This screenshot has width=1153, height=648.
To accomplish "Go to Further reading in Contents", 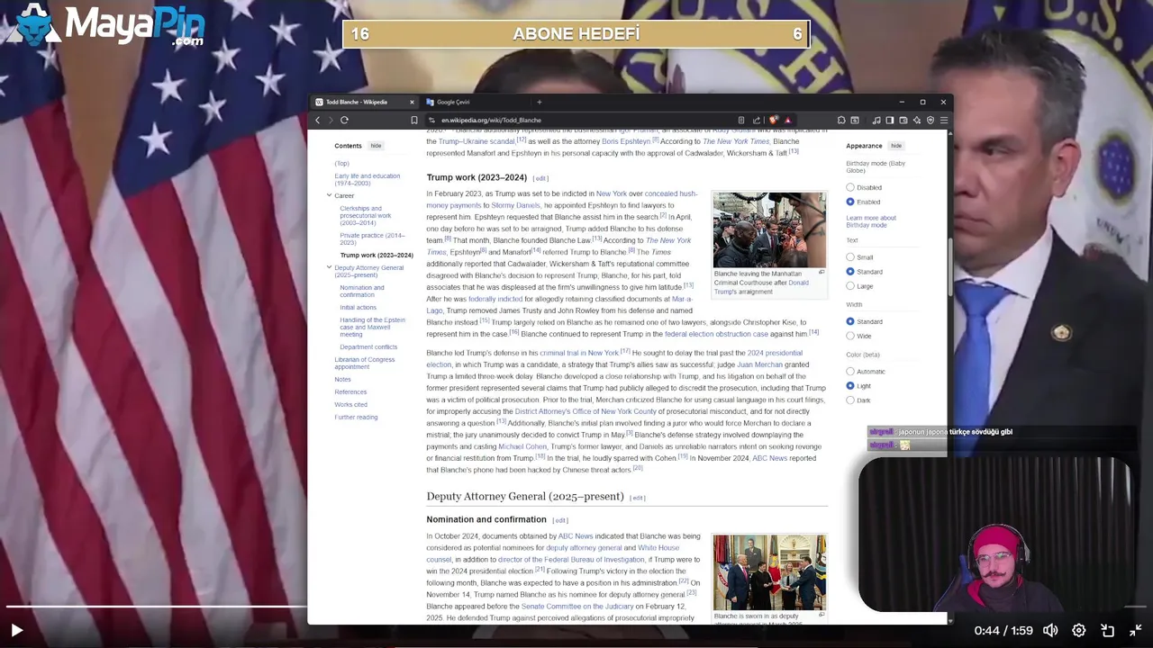I will point(356,417).
